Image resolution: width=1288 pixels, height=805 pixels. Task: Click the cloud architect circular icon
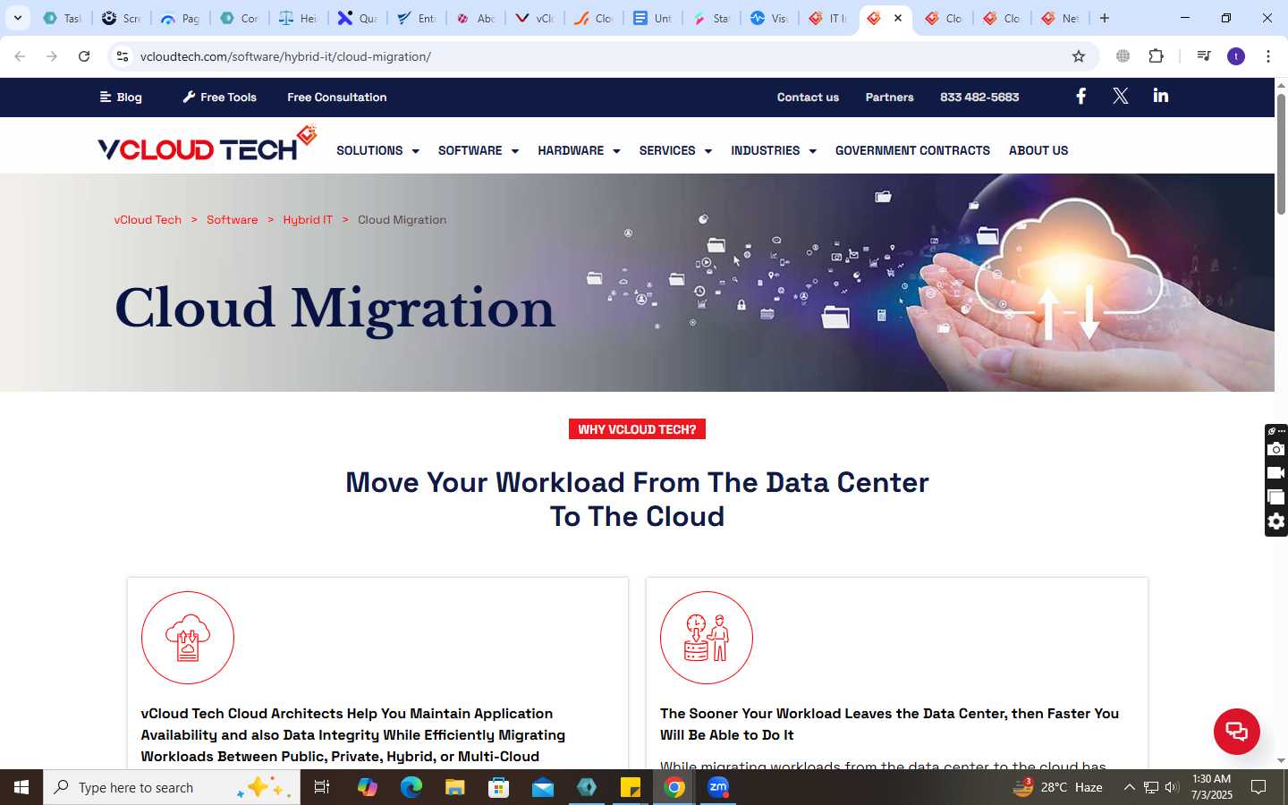(188, 638)
